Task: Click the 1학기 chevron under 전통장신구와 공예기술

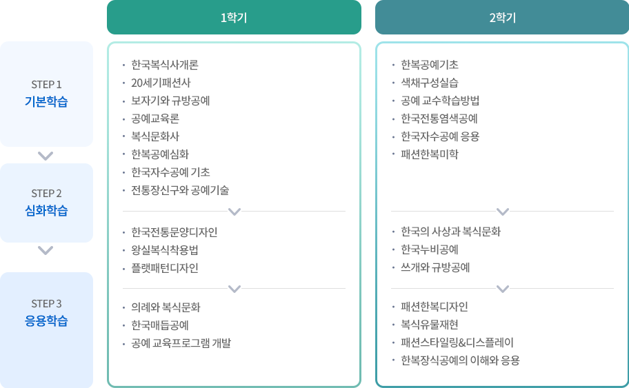Action: click(x=234, y=212)
